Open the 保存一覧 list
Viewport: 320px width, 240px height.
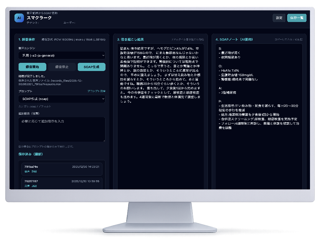click(297, 18)
